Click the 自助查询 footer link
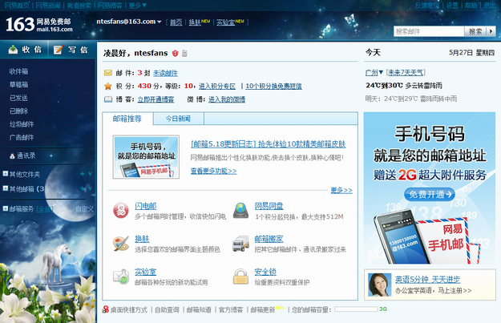Viewport: 501px width, 323px height. 167,309
